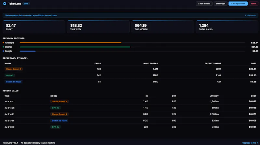Select the 1,284 Total Calls card
This screenshot has width=260, height=145.
click(x=227, y=27)
